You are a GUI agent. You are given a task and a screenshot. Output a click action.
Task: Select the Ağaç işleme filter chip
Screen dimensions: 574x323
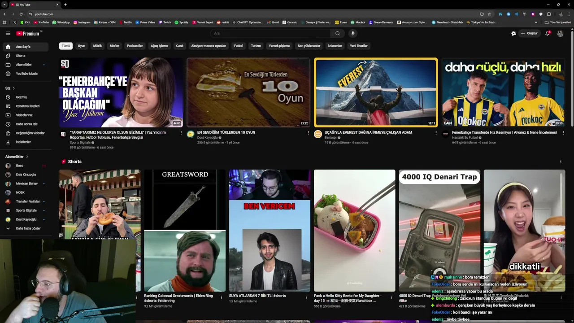159,46
